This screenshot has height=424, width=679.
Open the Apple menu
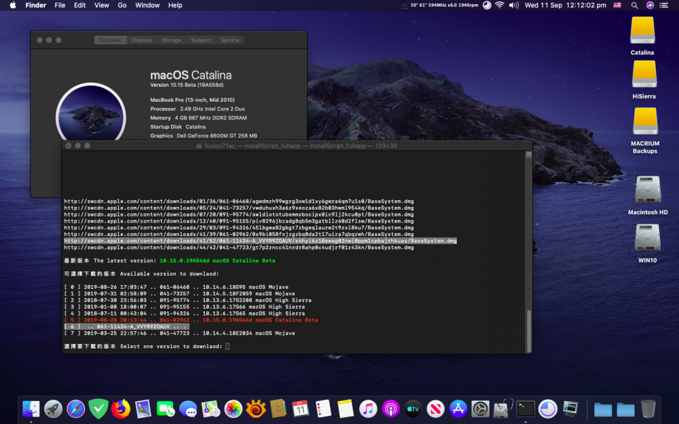(x=13, y=5)
